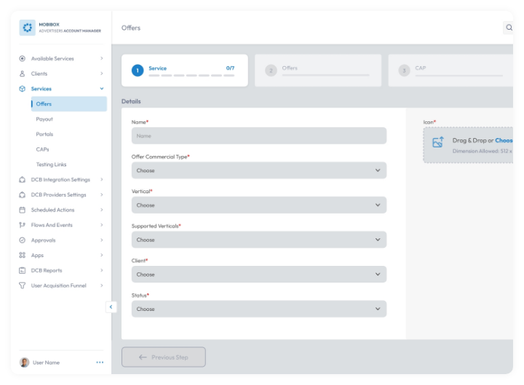Open the user options three-dots menu
This screenshot has width=524, height=385.
click(x=100, y=362)
